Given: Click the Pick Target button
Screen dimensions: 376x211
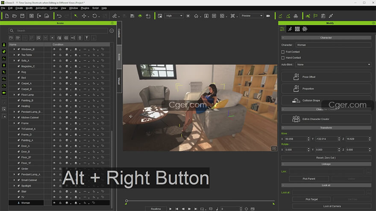Looking at the screenshot, I should point(311,199).
